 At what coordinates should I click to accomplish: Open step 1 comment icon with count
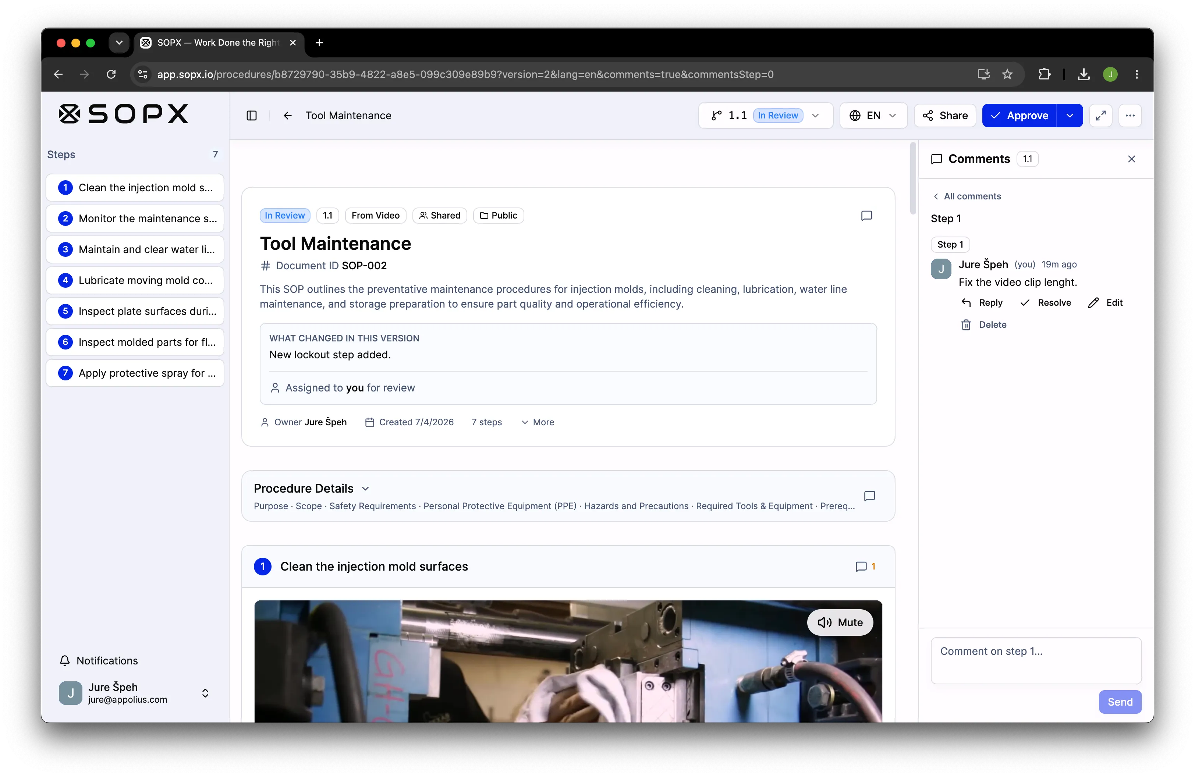(866, 566)
